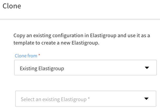This screenshot has height=110, width=160.
Task: Open the Select an existing Elastigroup dropdown
Action: pyautogui.click(x=86, y=99)
